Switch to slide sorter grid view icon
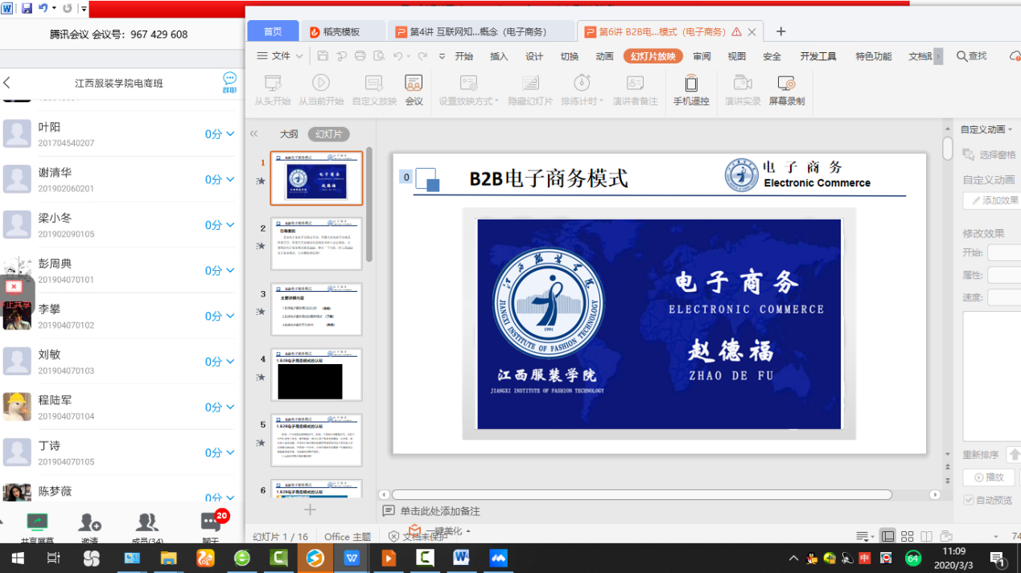Viewport: 1021px width, 573px height. [x=907, y=536]
